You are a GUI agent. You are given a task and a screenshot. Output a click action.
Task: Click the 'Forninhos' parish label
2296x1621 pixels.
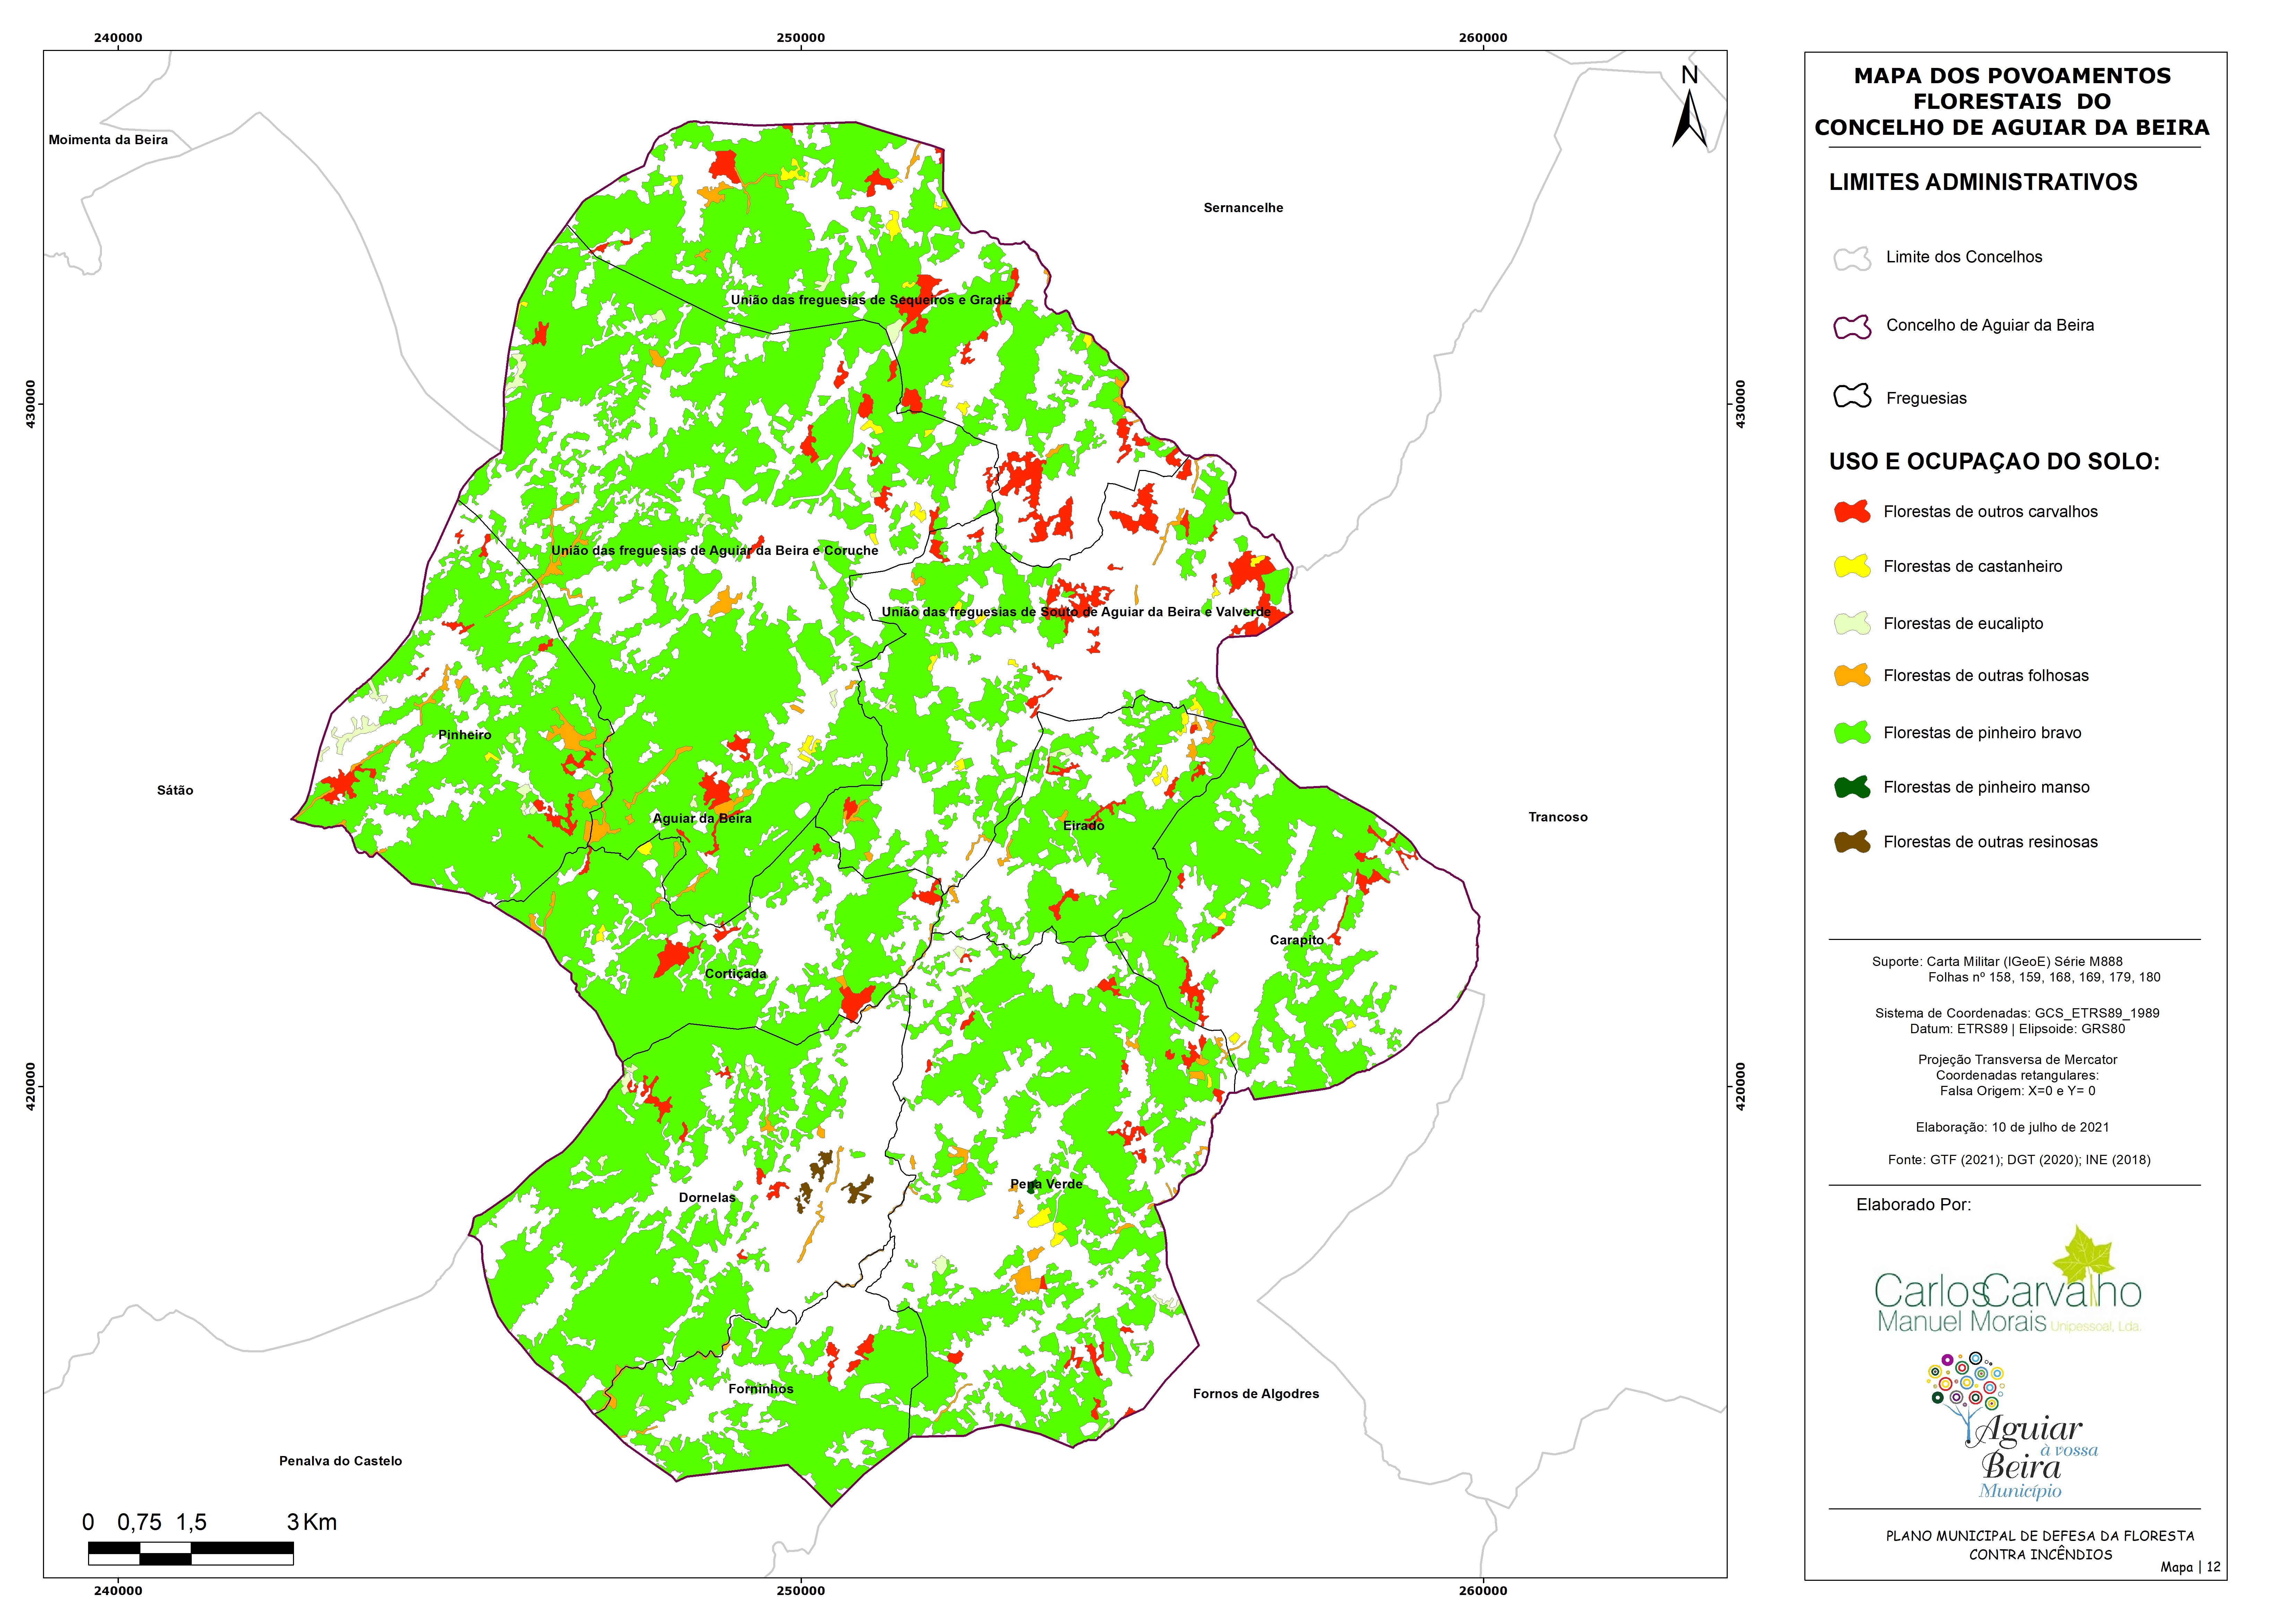click(x=761, y=1389)
